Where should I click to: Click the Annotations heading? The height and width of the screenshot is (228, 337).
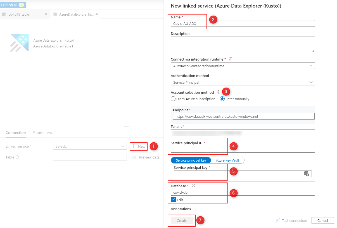181,209
